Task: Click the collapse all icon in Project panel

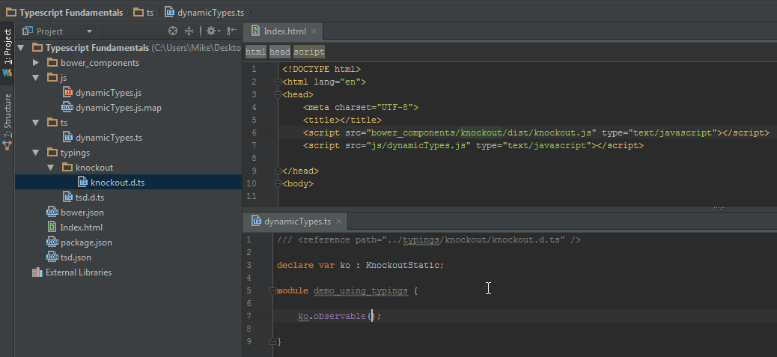Action: pos(189,31)
